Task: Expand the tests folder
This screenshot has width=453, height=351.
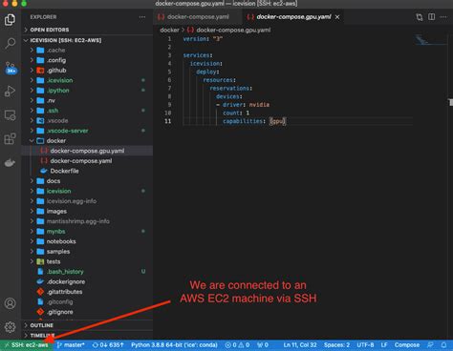Action: pos(87,261)
